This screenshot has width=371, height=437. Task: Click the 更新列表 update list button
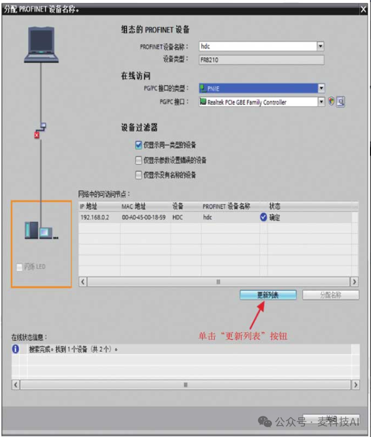coord(268,295)
